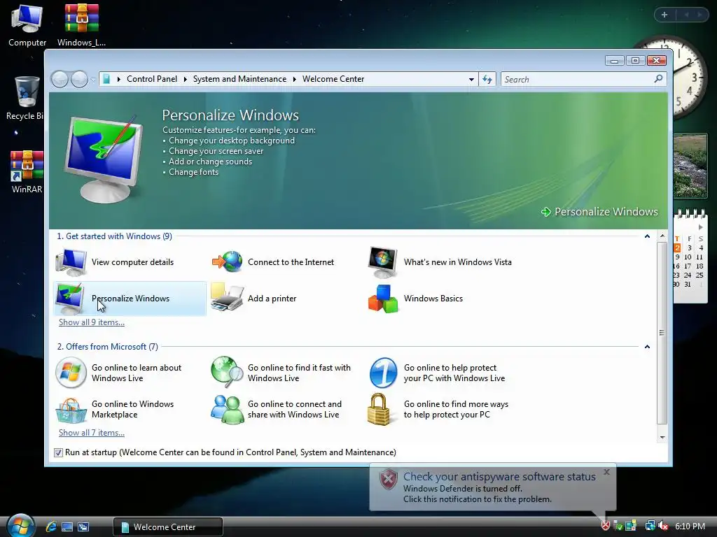Expand the arrow after System and Maintenance breadcrumb
This screenshot has width=717, height=537.
295,79
